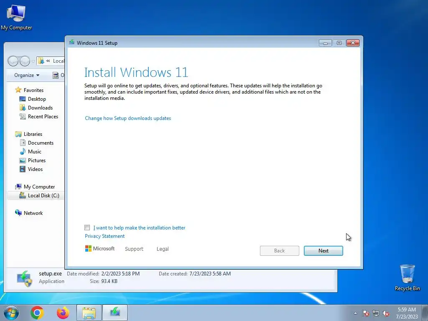Check 'I want to help make the installation better'
Screen dimensions: 428x321
(x=87, y=227)
